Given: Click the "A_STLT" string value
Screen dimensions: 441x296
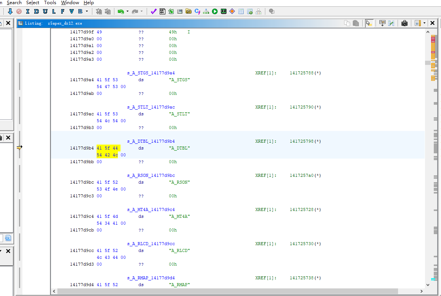Looking at the screenshot, I should (x=179, y=114).
